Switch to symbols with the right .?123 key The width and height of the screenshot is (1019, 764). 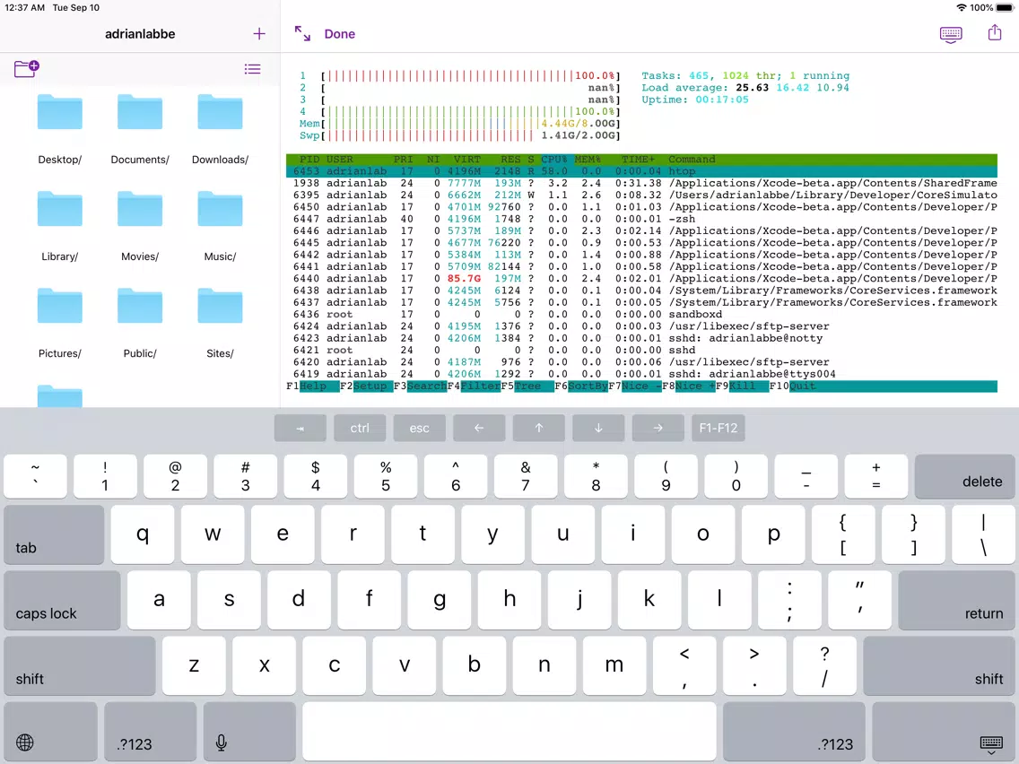tap(794, 732)
